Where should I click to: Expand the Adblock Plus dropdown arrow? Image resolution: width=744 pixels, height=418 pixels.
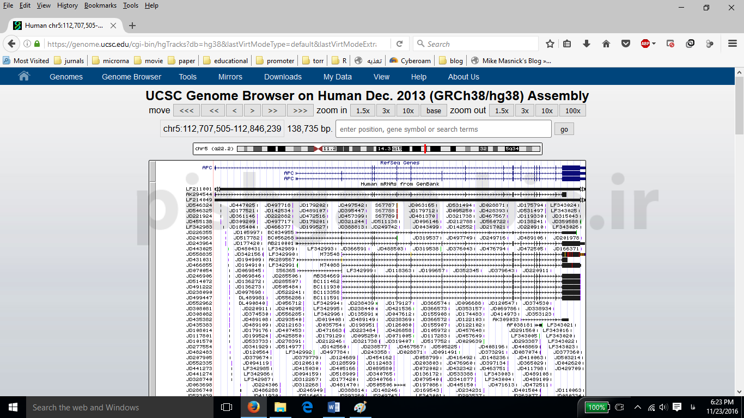[x=654, y=44]
